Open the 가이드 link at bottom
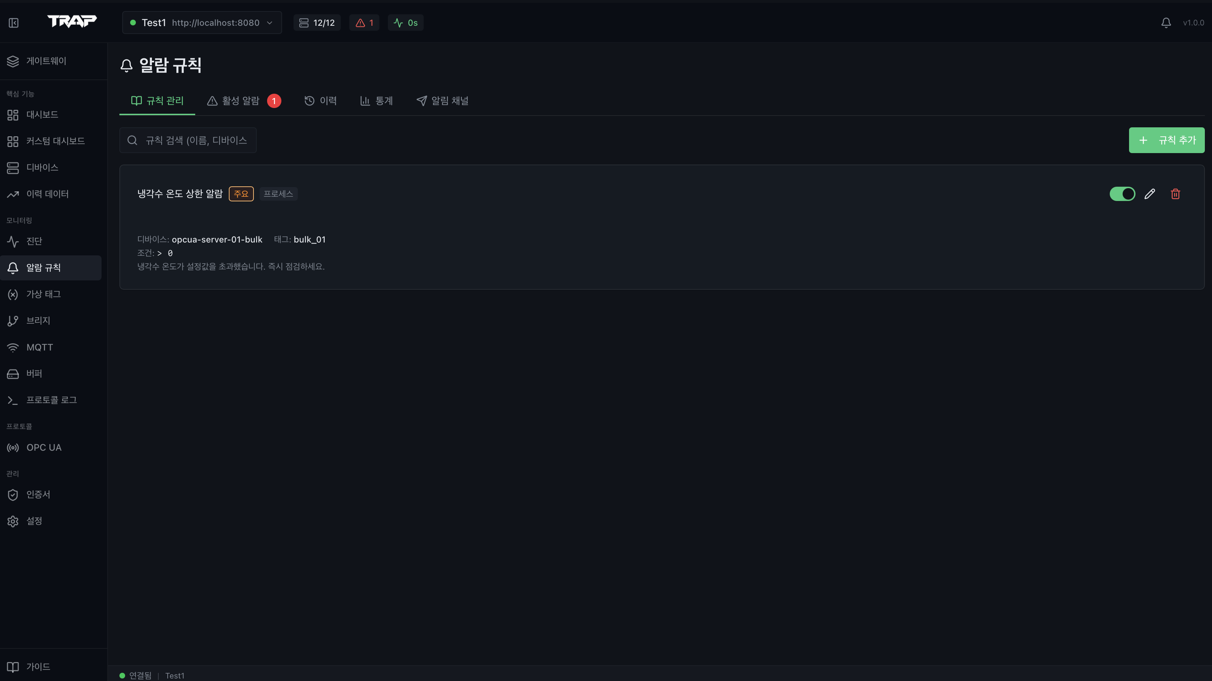 coord(37,666)
